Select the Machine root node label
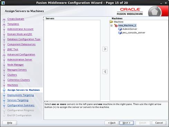Image resolution: width=169 pixels, height=127 pixels. pos(119,22)
